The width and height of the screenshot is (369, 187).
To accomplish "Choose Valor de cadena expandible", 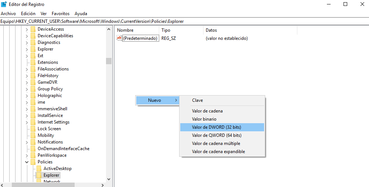I will [x=222, y=152].
